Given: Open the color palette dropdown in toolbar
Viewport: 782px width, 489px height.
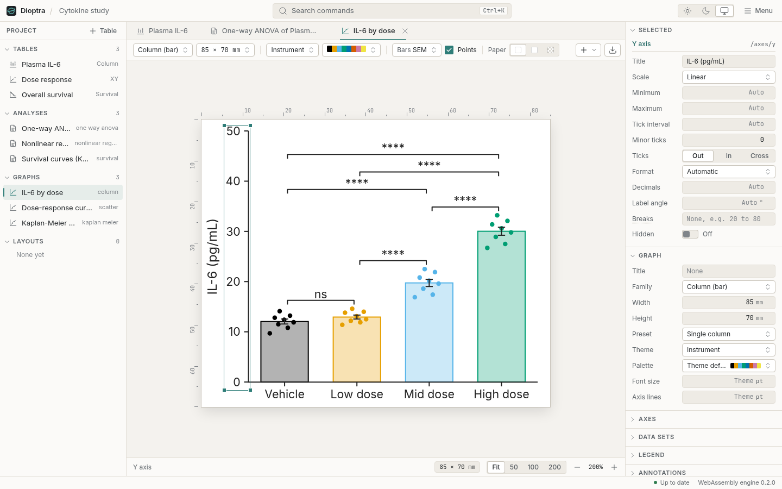Looking at the screenshot, I should coord(351,50).
